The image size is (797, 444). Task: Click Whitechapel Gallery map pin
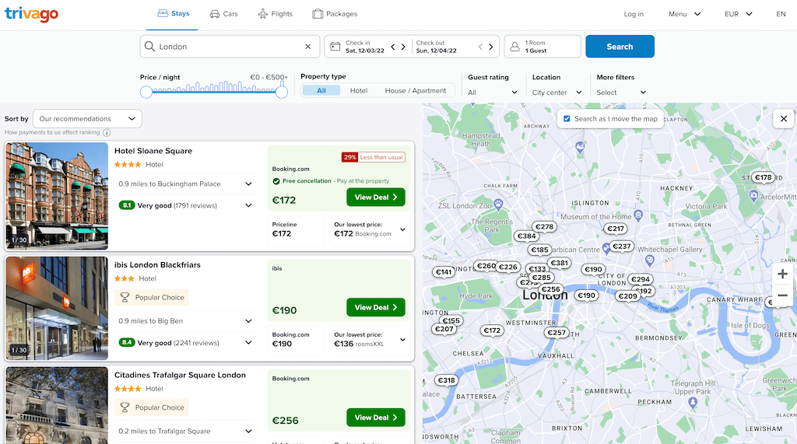[x=650, y=260]
